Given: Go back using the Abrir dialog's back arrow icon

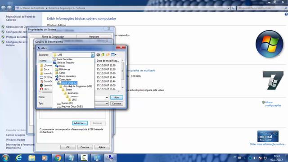Looking at the screenshot, I should 98,55.
